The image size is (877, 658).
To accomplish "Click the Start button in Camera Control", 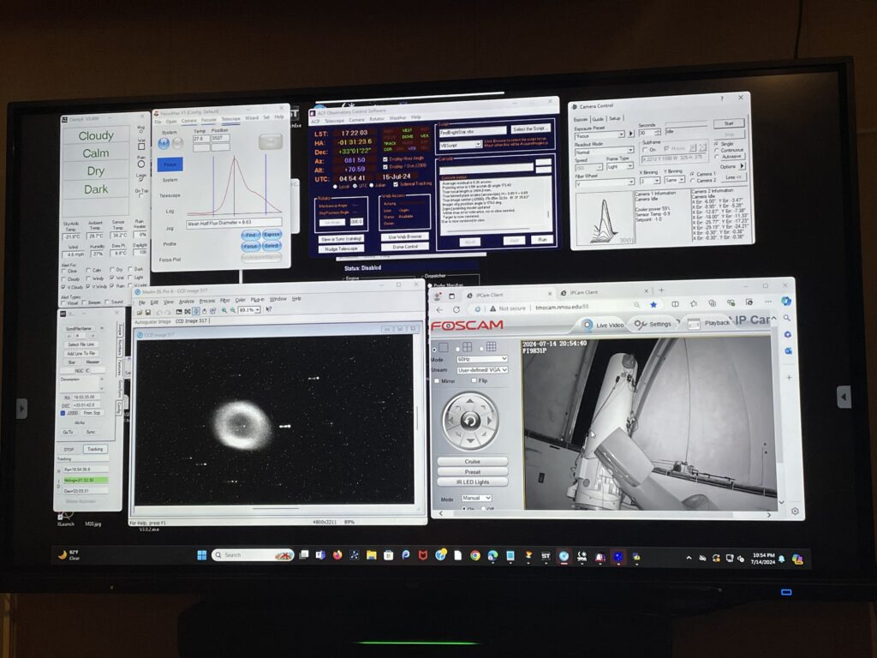I will pyautogui.click(x=729, y=123).
